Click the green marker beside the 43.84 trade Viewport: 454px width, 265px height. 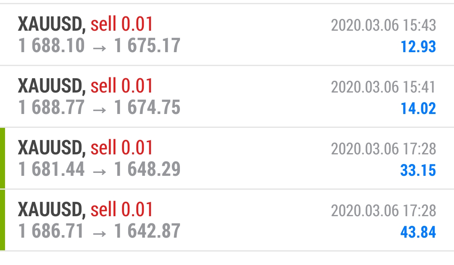coord(3,220)
